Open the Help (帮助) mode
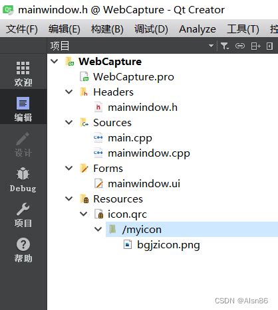 (x=23, y=250)
